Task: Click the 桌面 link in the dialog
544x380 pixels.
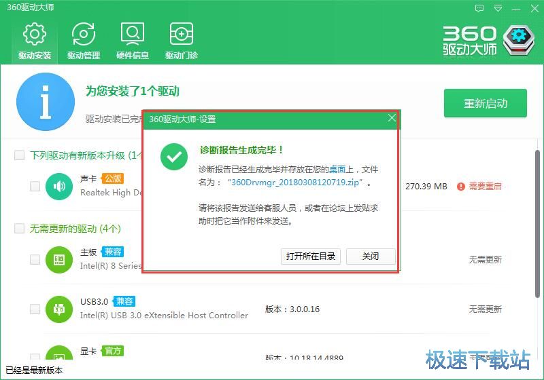Action: (x=337, y=169)
